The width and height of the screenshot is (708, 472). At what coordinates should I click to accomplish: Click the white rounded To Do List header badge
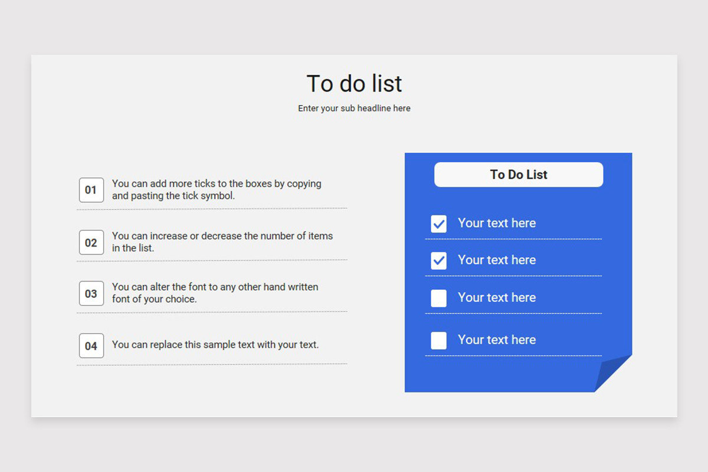[519, 175]
